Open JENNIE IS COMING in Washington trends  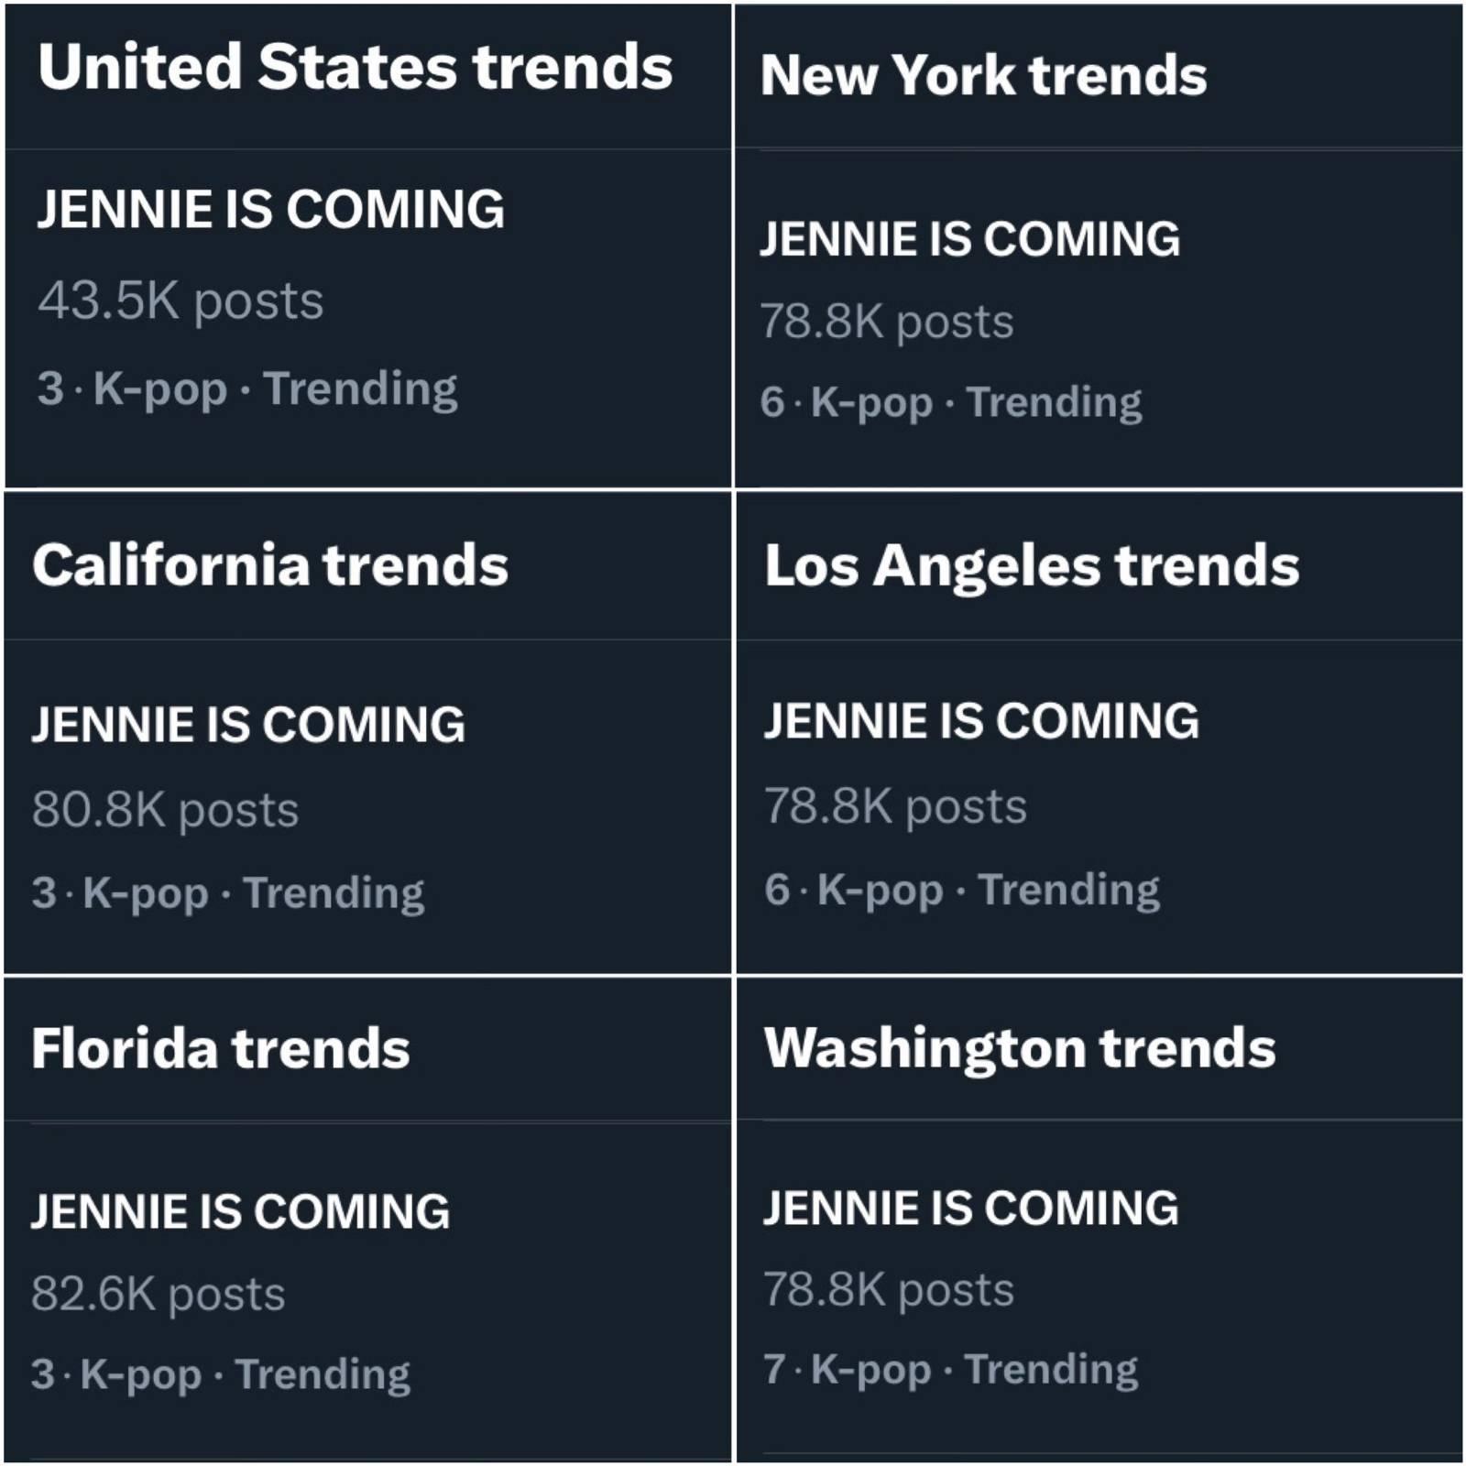click(x=970, y=1208)
